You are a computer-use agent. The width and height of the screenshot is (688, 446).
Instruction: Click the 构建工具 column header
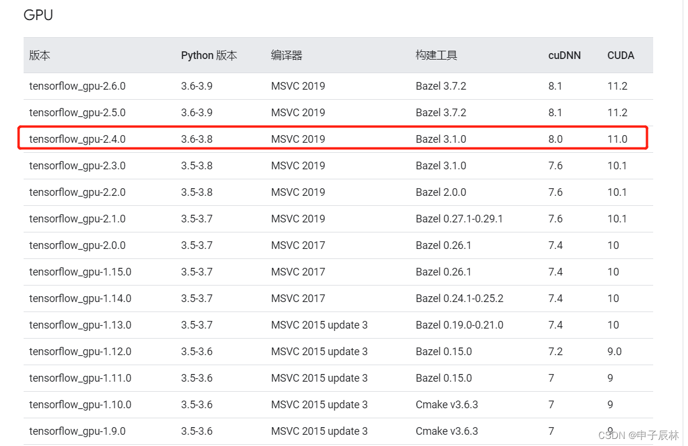(x=436, y=55)
